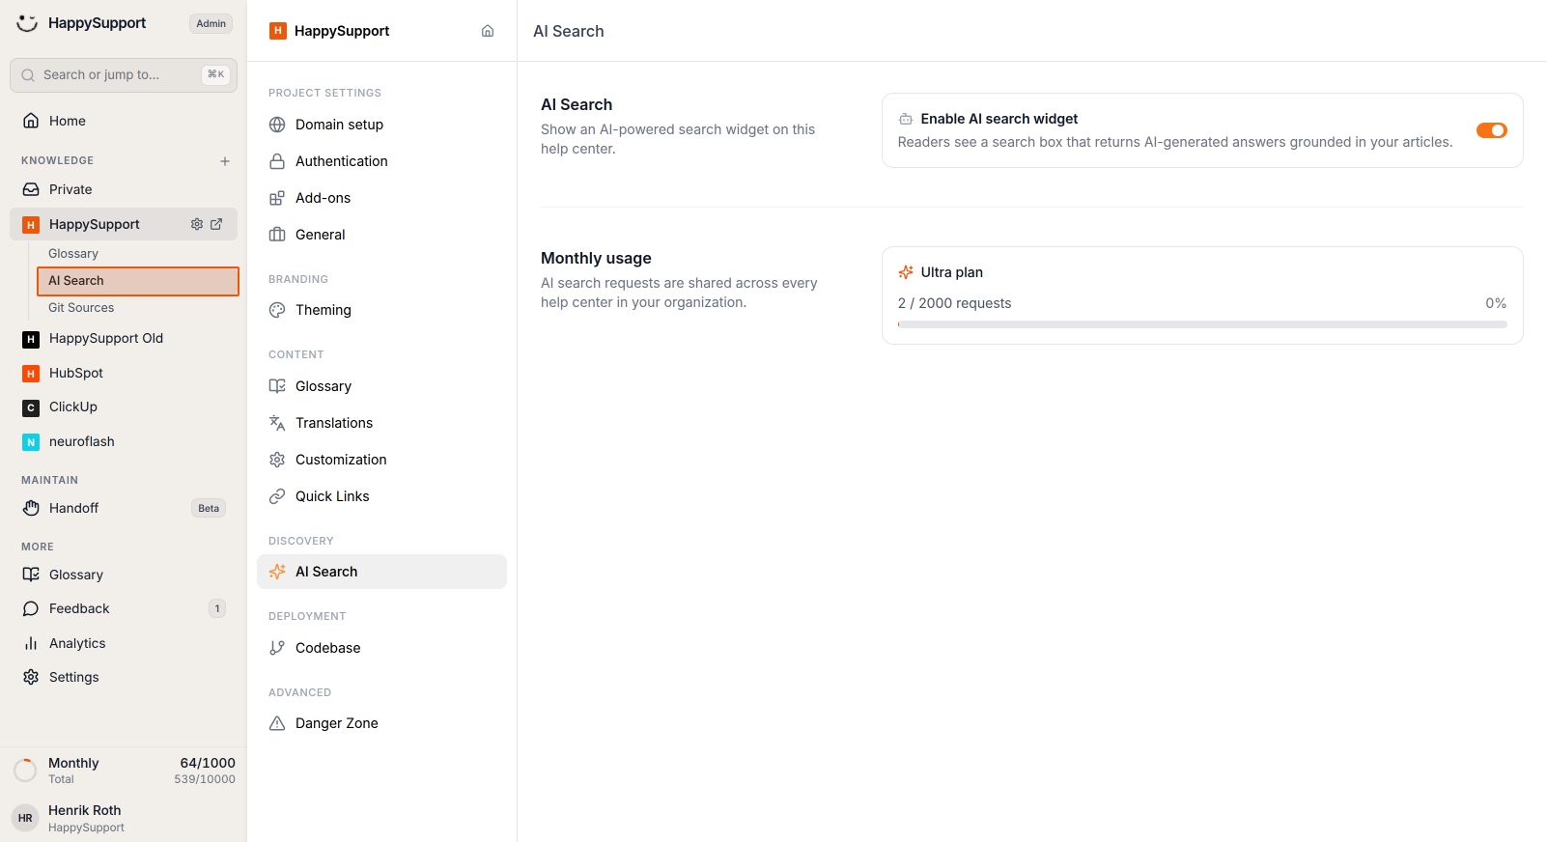Open Customization settings
This screenshot has width=1547, height=842.
(x=381, y=460)
